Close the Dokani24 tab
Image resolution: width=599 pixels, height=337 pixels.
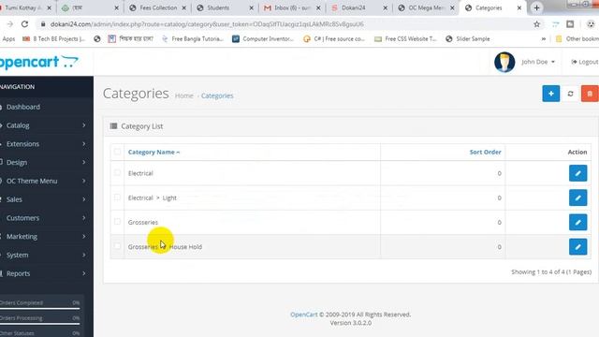385,7
